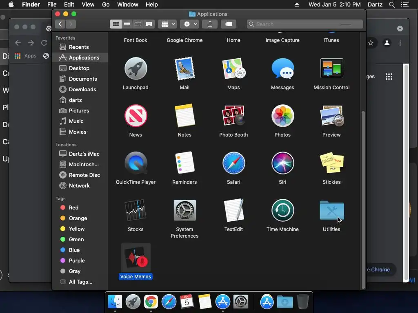Click Google Chrome in the Dock
Image resolution: width=418 pixels, height=313 pixels.
pyautogui.click(x=151, y=302)
